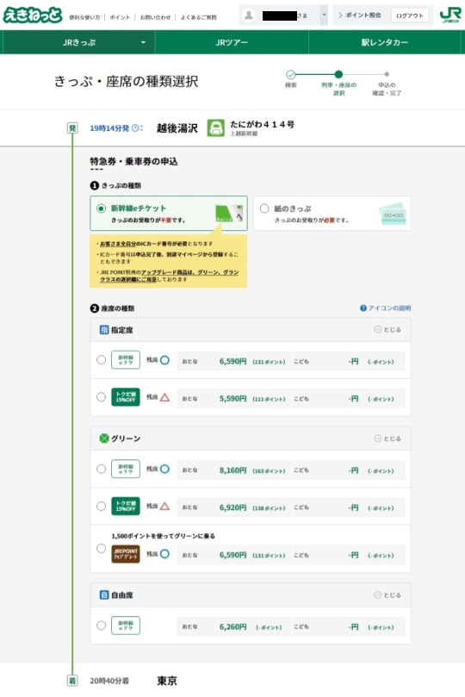This screenshot has height=697, width=465.
Task: Open 便利な使い方 in top menu
Action: tap(84, 17)
